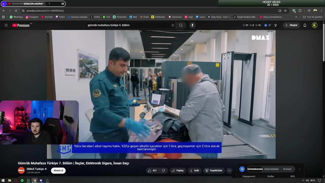Start voice search with the microphone

(x=192, y=25)
